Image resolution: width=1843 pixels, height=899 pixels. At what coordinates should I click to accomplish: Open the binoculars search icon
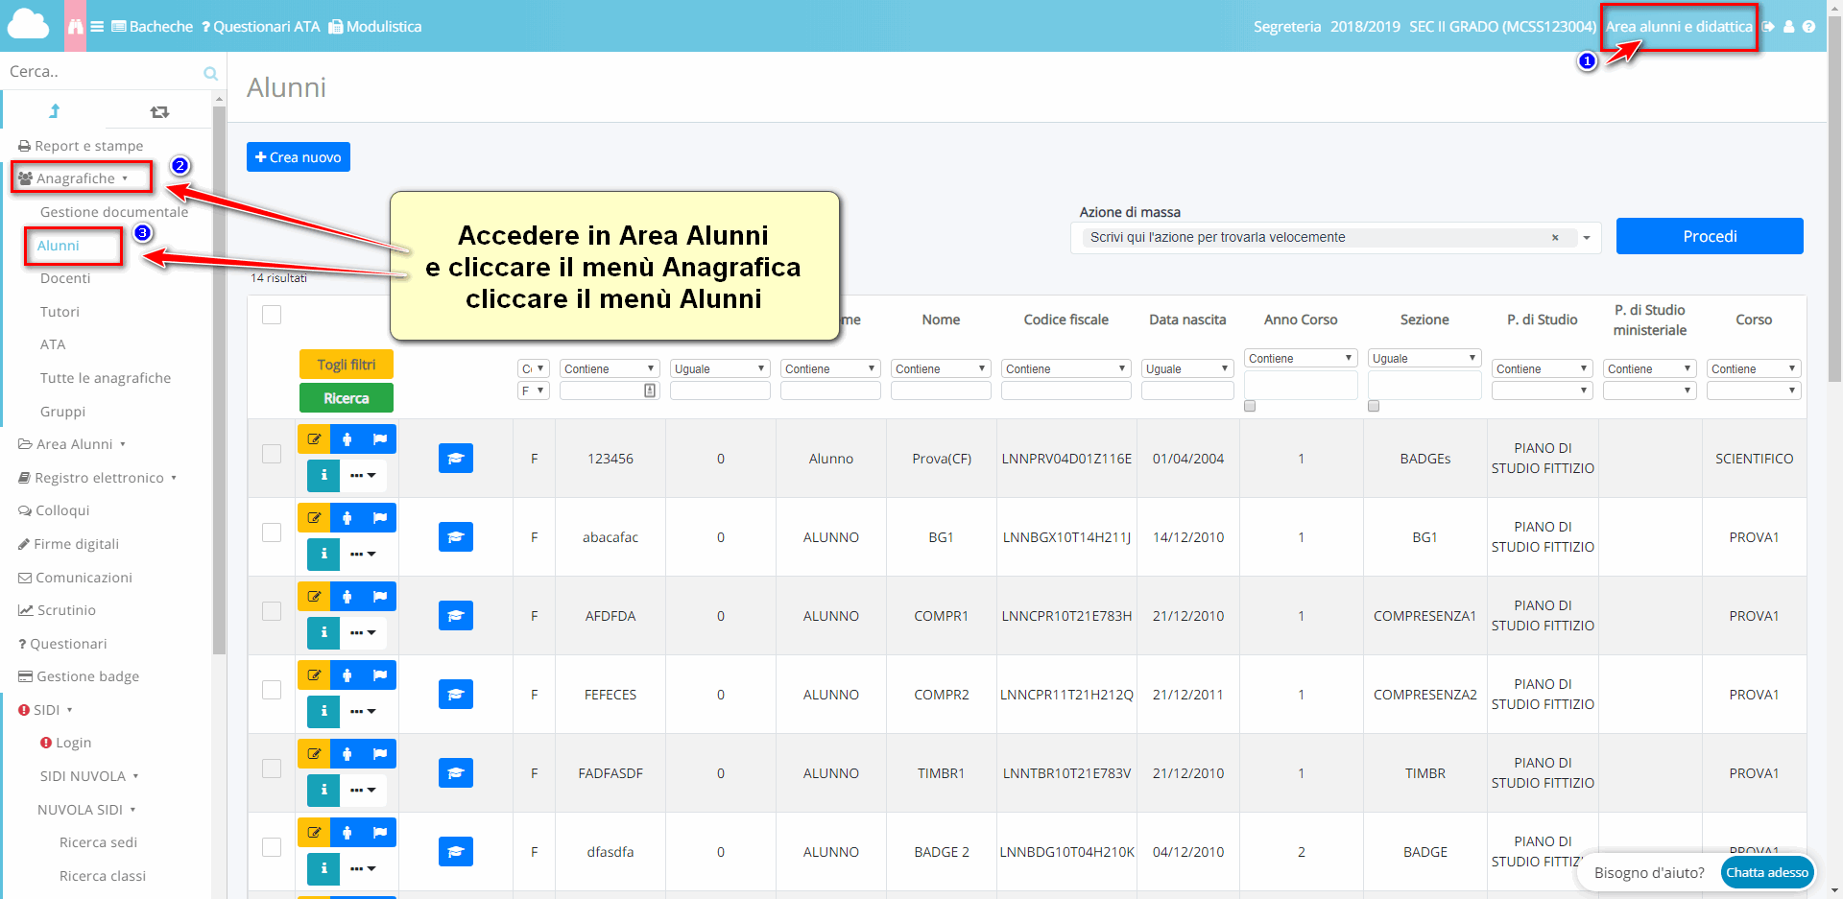[75, 26]
